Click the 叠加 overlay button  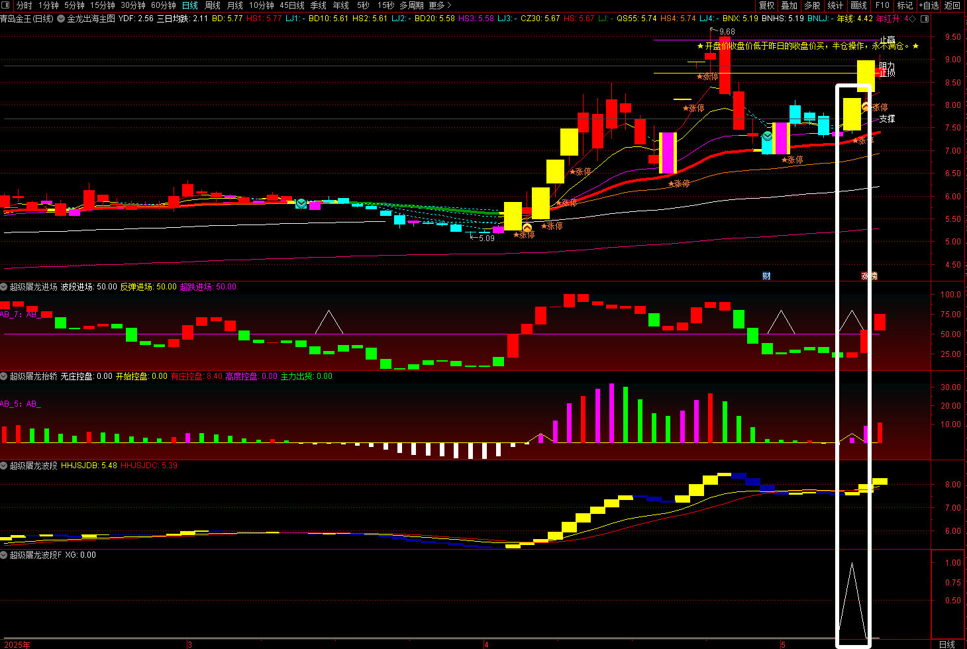coord(789,5)
